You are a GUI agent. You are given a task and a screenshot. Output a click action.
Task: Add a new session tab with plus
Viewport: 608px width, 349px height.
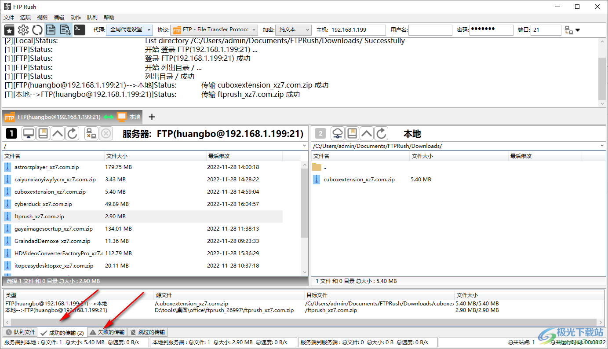pyautogui.click(x=152, y=117)
